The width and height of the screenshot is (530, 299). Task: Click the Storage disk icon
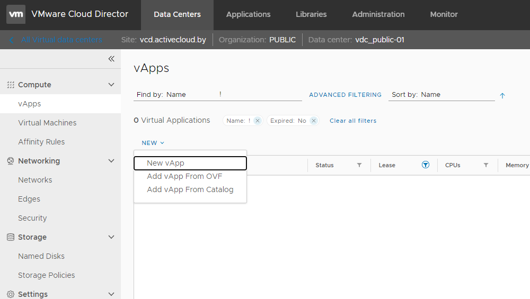[11, 237]
